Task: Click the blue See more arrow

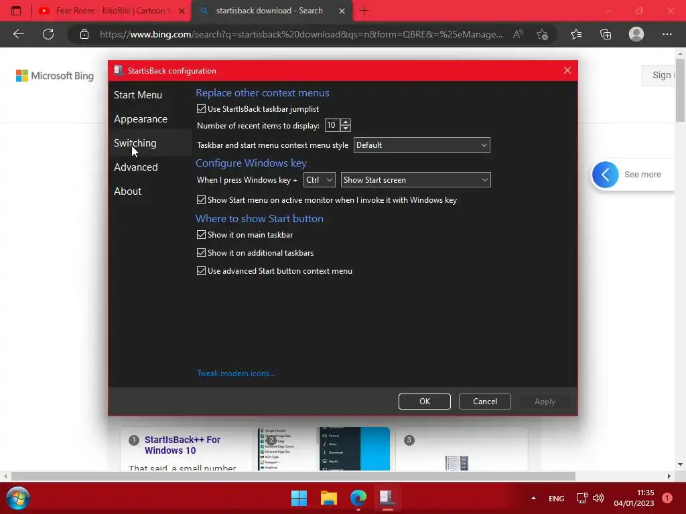Action: click(x=606, y=175)
